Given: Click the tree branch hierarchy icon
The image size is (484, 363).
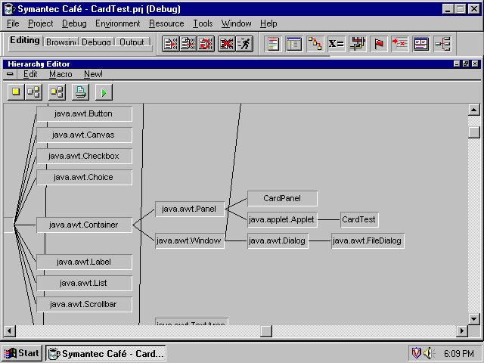Looking at the screenshot, I should [x=442, y=44].
